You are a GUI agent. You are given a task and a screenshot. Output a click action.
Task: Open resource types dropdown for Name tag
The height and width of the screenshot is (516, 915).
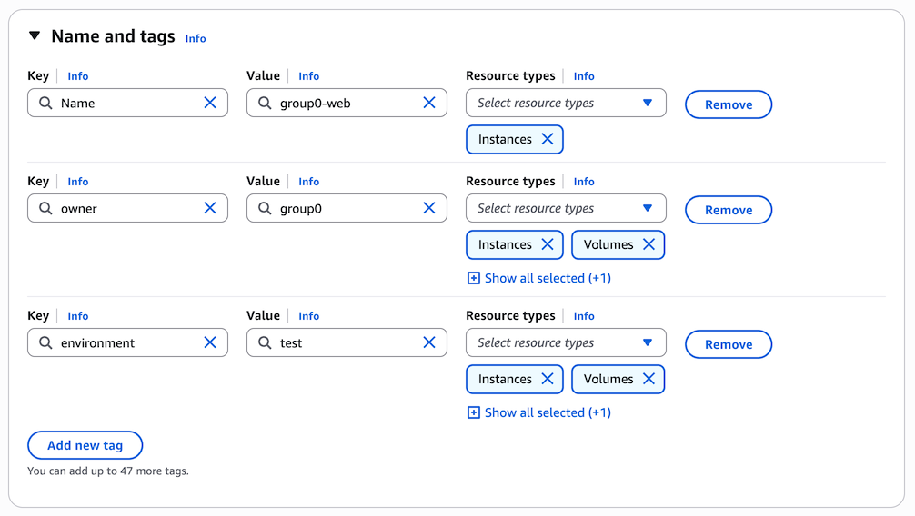coord(565,103)
